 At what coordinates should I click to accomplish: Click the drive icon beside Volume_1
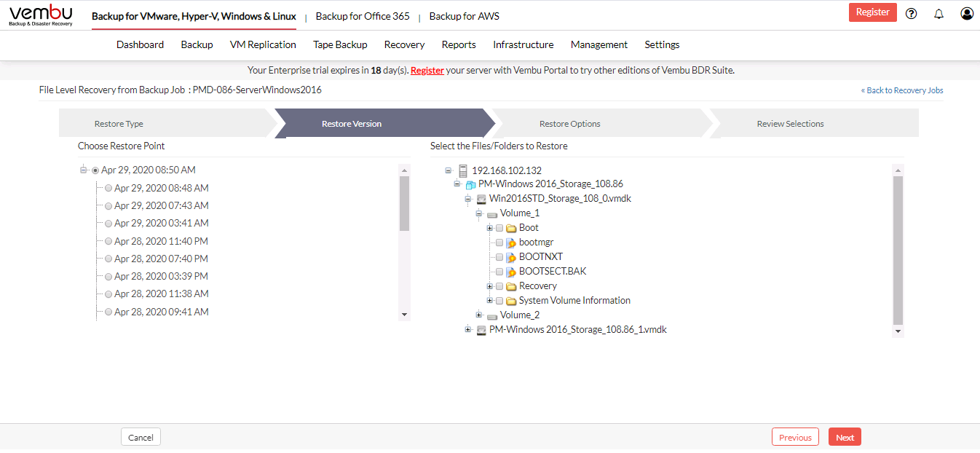[492, 214]
